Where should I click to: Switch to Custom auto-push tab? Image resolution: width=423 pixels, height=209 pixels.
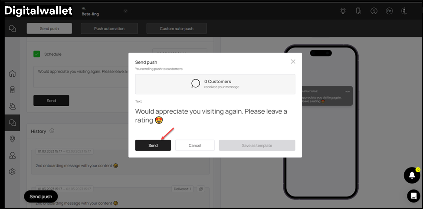[x=177, y=28]
